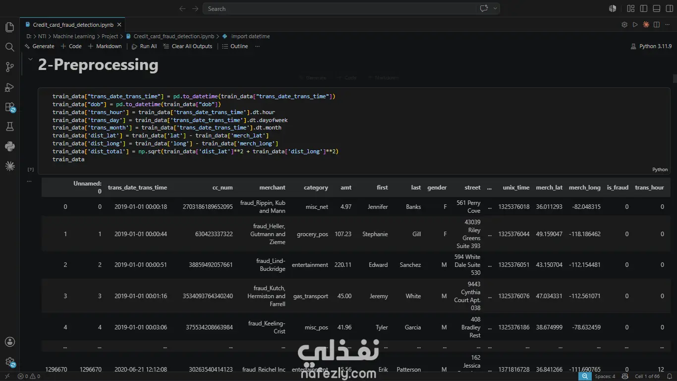Viewport: 677px width, 381px height.
Task: Click the Generate button in notebook toolbar
Action: click(39, 46)
